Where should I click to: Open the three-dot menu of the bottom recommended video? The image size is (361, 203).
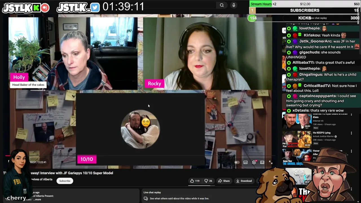(x=351, y=189)
